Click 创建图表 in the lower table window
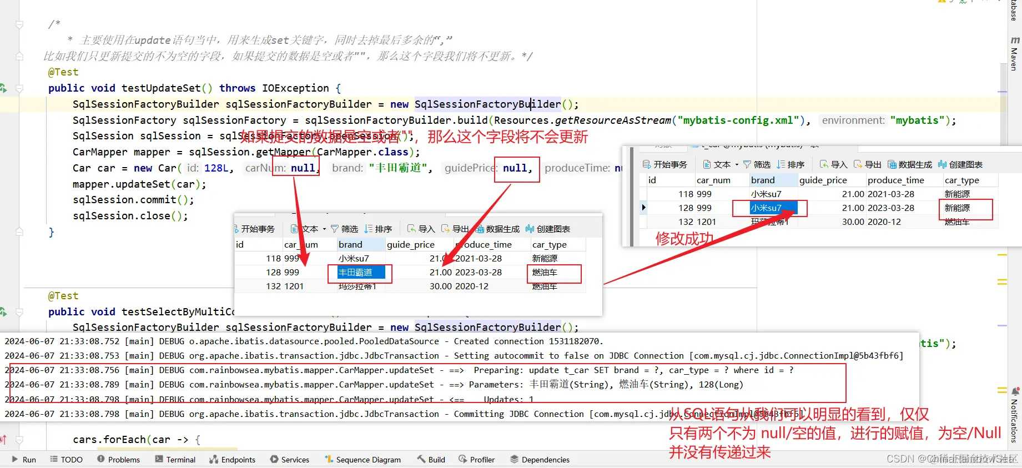 548,229
